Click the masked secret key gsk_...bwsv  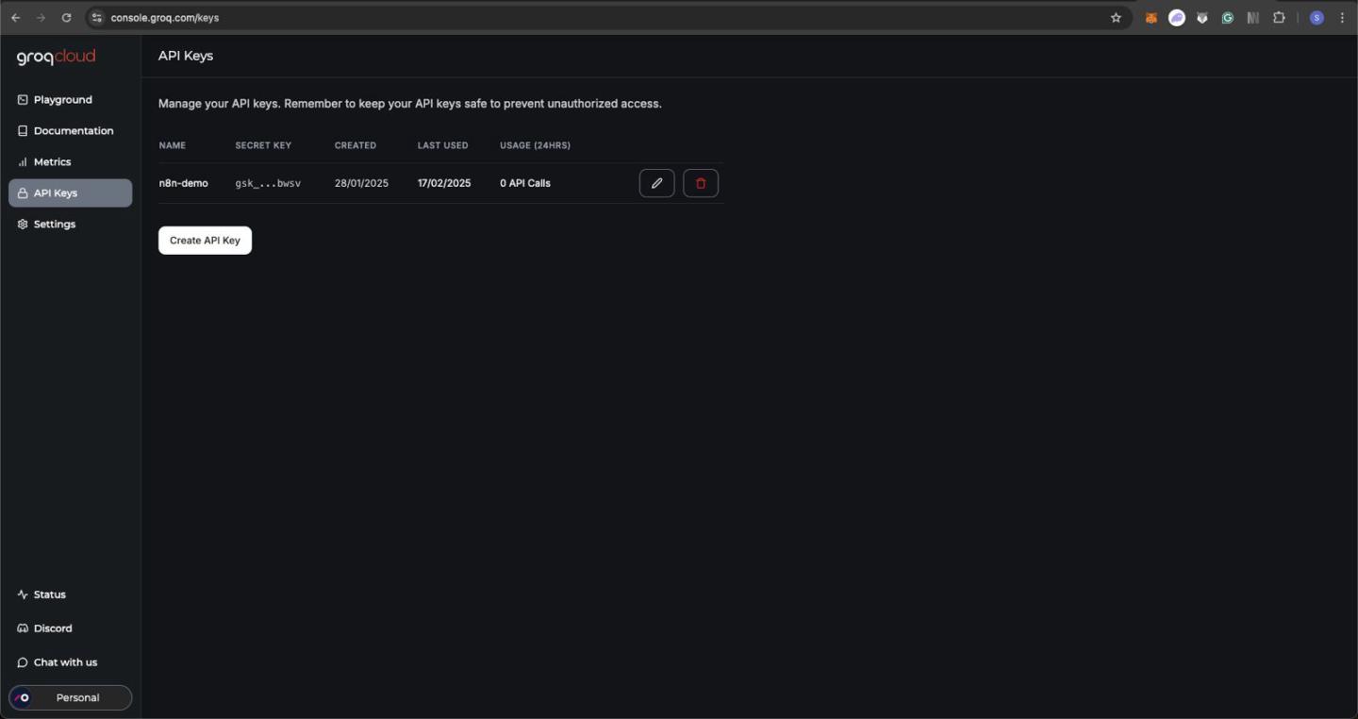click(x=267, y=182)
